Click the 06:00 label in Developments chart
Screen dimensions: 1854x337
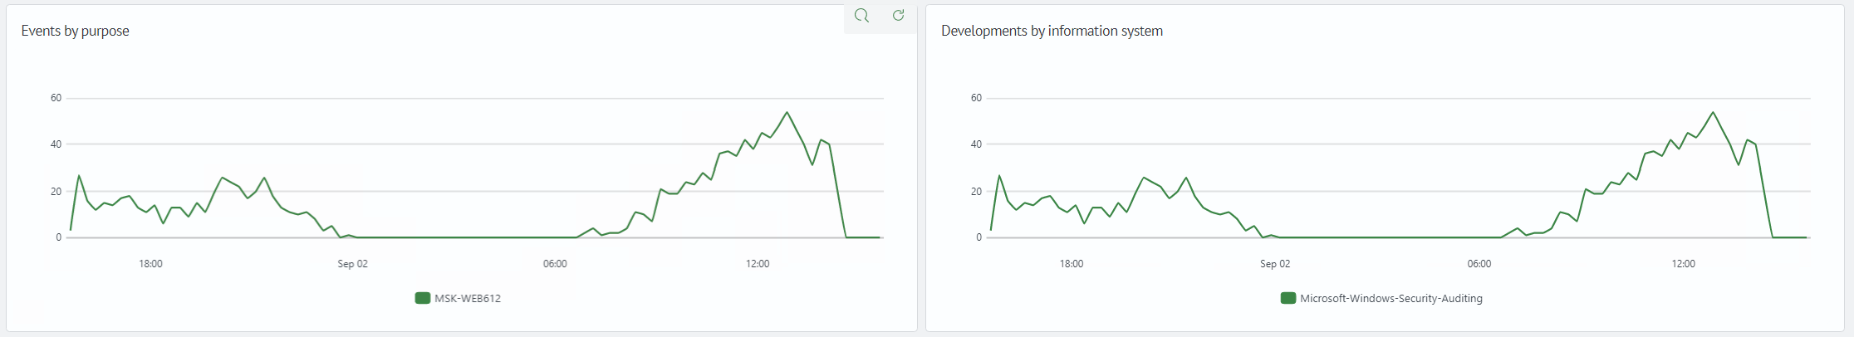pos(1479,264)
